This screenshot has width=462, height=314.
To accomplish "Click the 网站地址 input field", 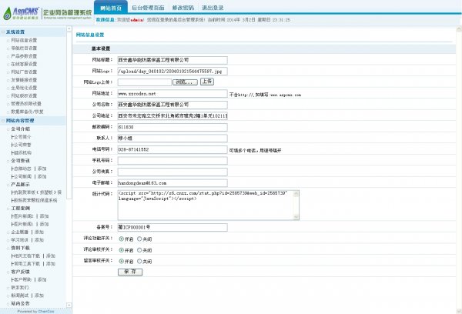I will coord(172,94).
